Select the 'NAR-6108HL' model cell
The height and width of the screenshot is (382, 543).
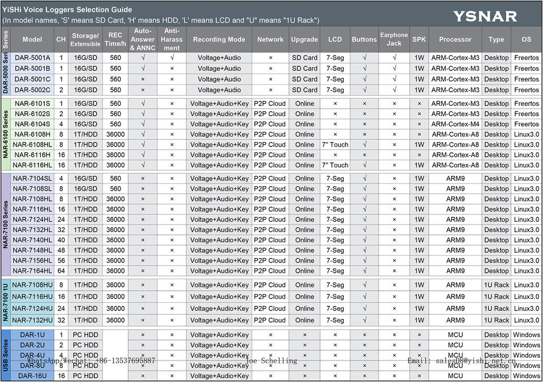coord(32,145)
